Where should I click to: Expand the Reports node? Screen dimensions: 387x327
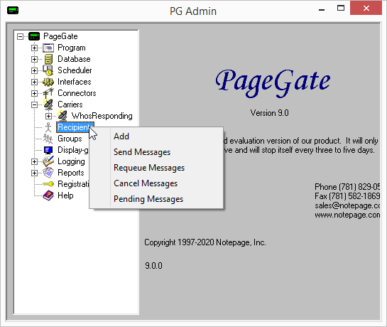click(34, 173)
